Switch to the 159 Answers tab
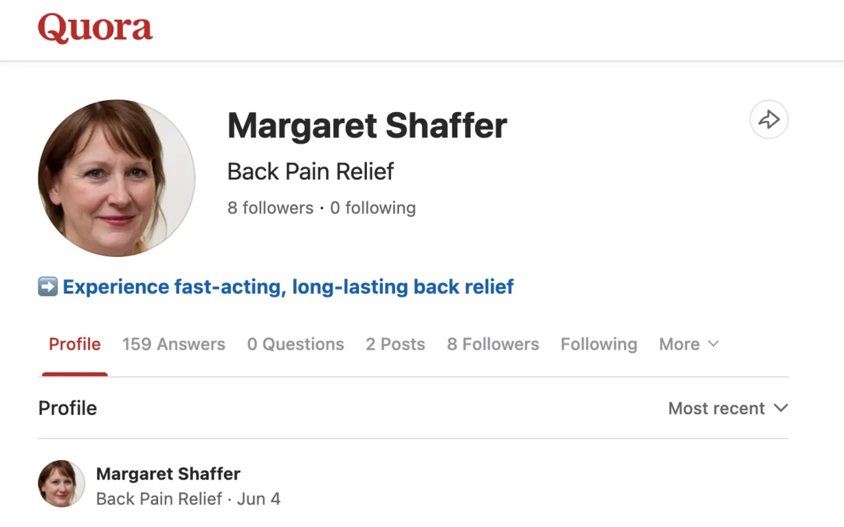The image size is (844, 527). pos(174,344)
